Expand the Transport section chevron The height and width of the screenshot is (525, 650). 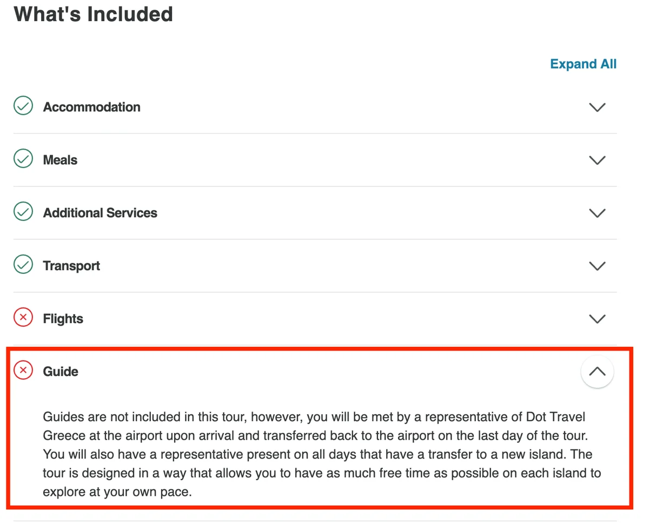point(597,266)
